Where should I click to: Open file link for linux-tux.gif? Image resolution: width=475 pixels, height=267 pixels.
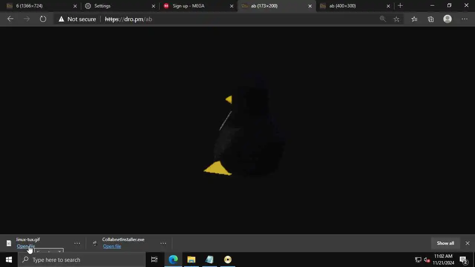[26, 246]
